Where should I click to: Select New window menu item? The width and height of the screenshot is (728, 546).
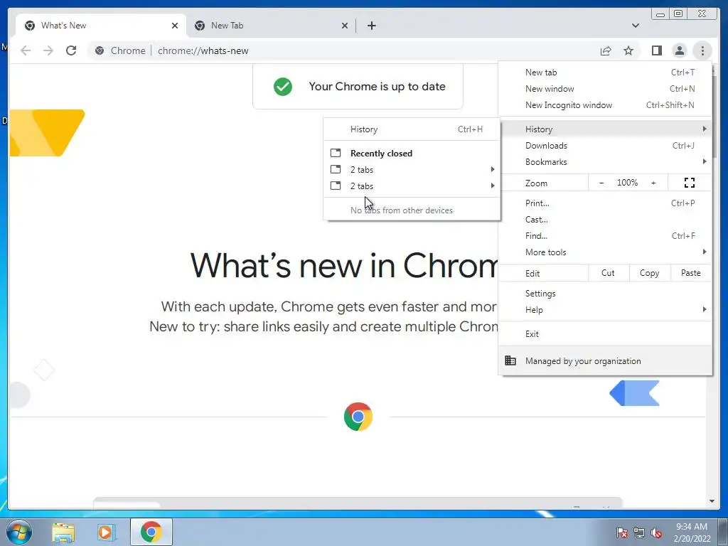[606, 89]
